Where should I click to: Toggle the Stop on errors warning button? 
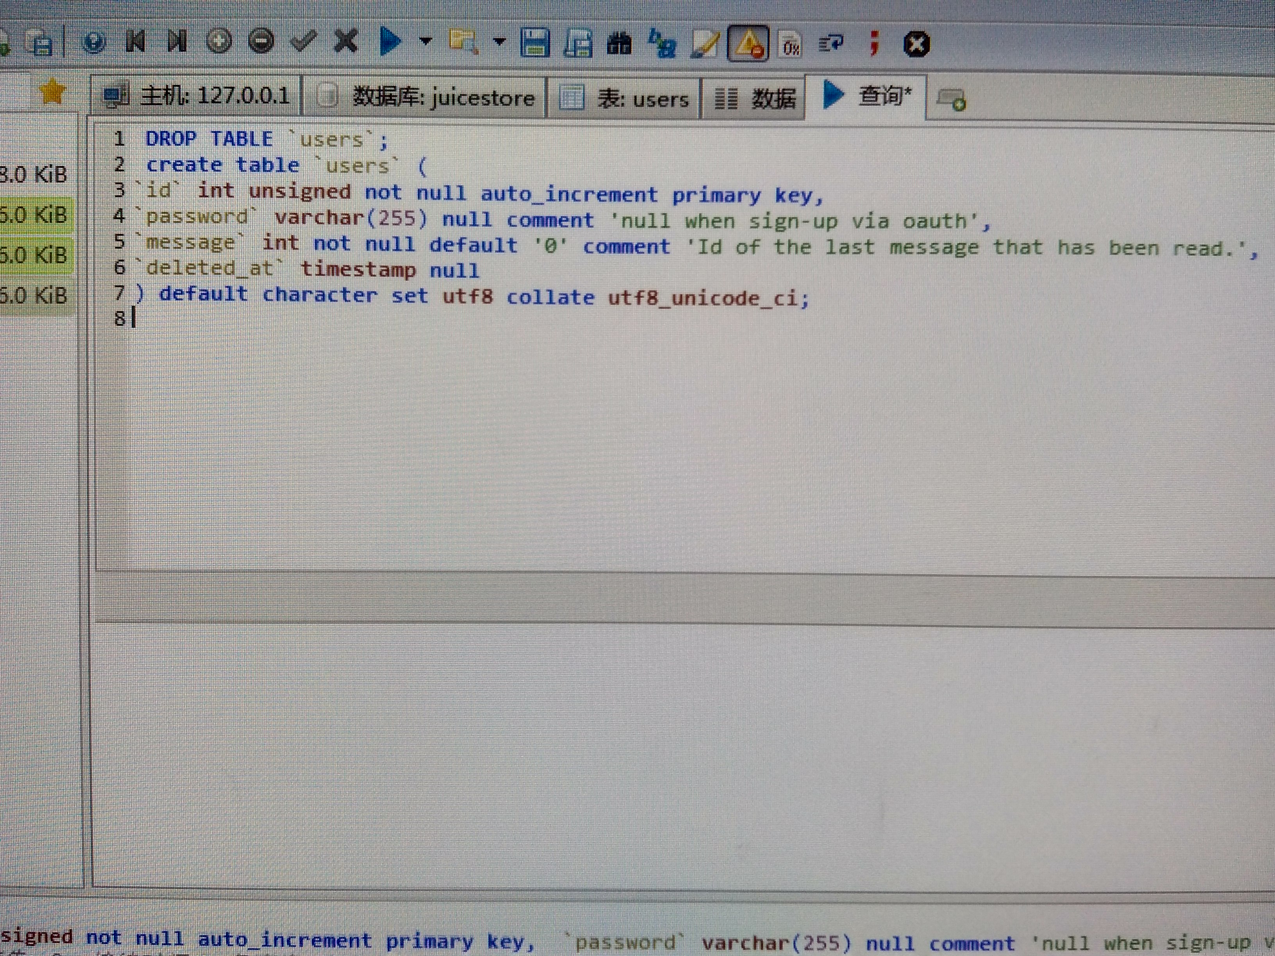click(748, 44)
